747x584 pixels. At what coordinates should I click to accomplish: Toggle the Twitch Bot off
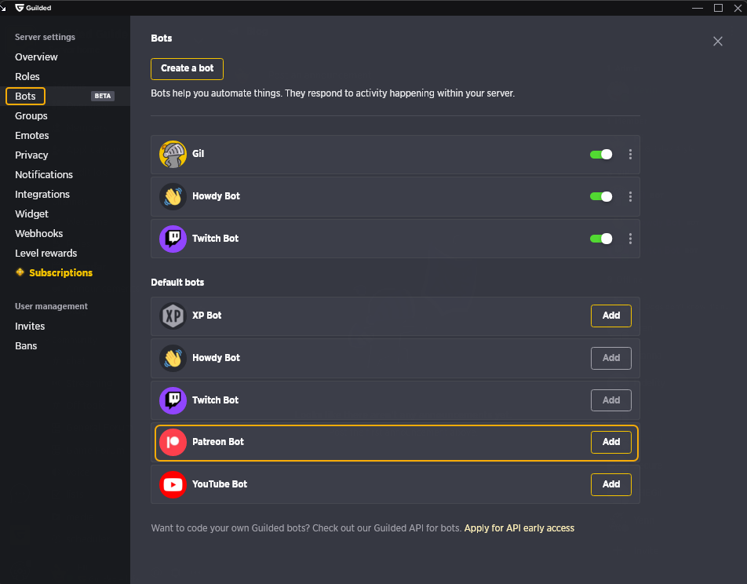(x=601, y=239)
